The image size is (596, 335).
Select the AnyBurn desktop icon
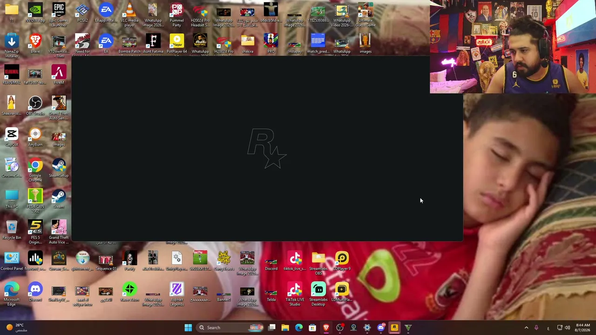click(x=35, y=137)
